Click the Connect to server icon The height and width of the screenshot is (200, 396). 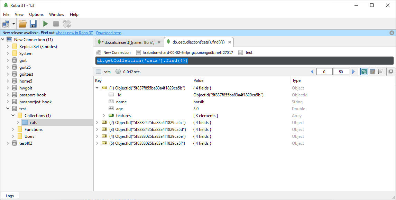[x=6, y=24]
